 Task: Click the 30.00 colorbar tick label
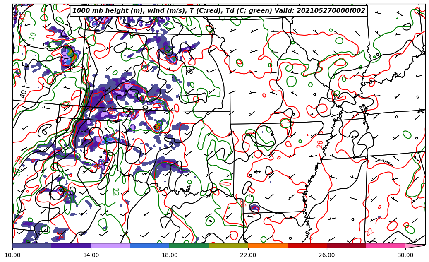(405, 255)
